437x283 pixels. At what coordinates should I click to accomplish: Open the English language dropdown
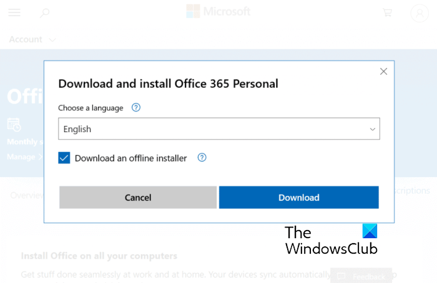[212, 129]
